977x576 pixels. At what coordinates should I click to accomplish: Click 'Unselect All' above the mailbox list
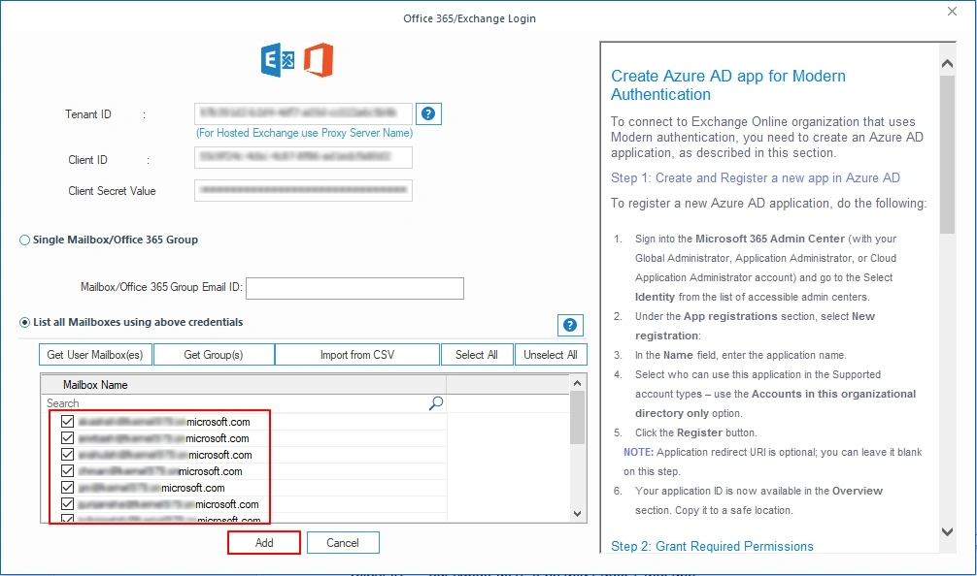pos(551,354)
